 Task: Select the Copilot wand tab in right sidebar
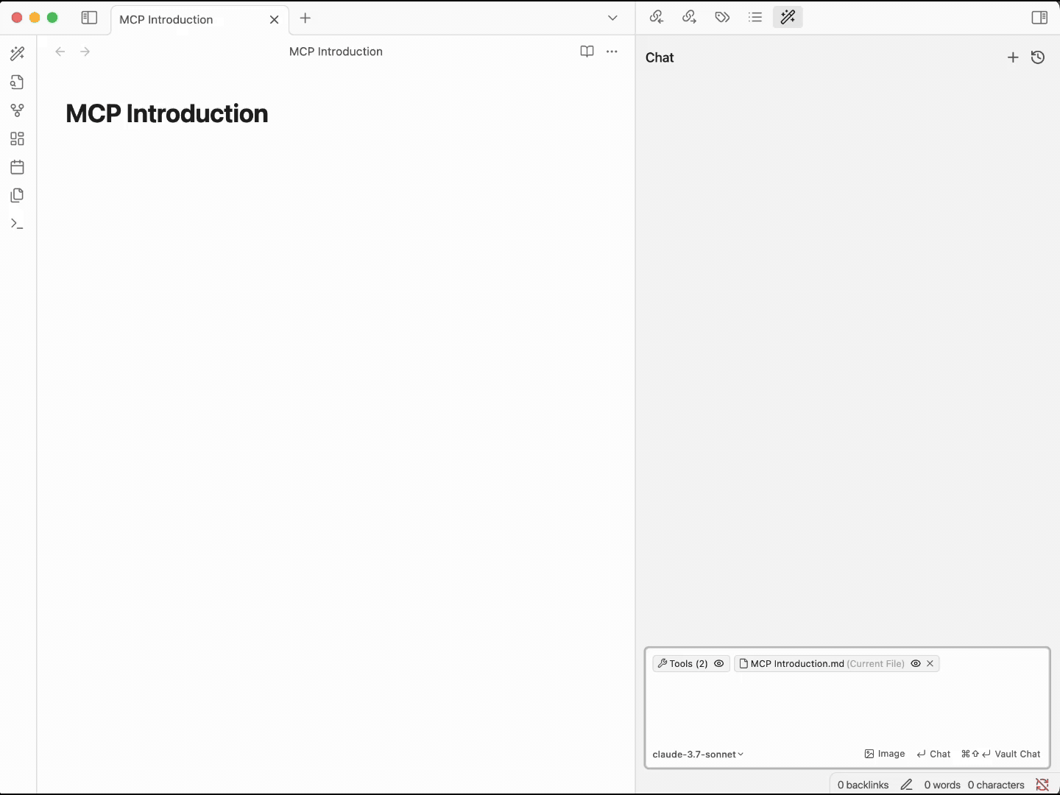tap(788, 17)
